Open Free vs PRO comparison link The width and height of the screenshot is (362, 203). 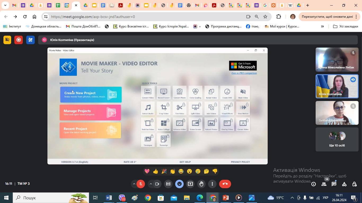point(244,73)
